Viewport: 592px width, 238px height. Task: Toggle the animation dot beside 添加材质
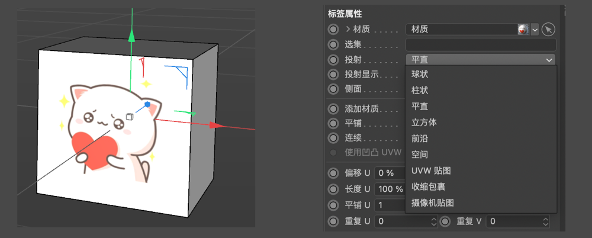click(333, 109)
